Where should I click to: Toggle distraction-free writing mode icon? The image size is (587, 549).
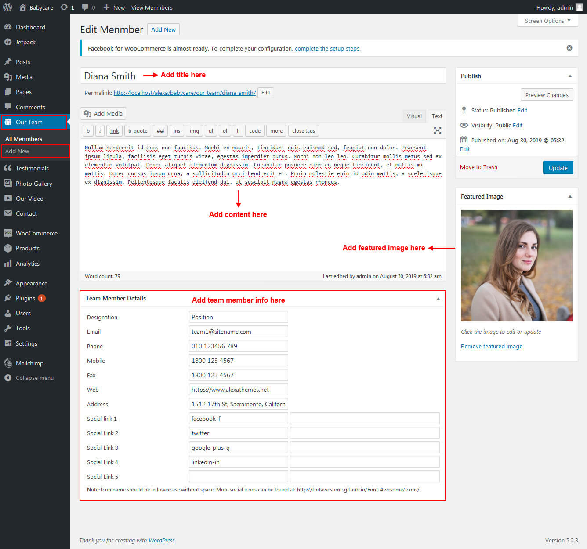point(438,130)
